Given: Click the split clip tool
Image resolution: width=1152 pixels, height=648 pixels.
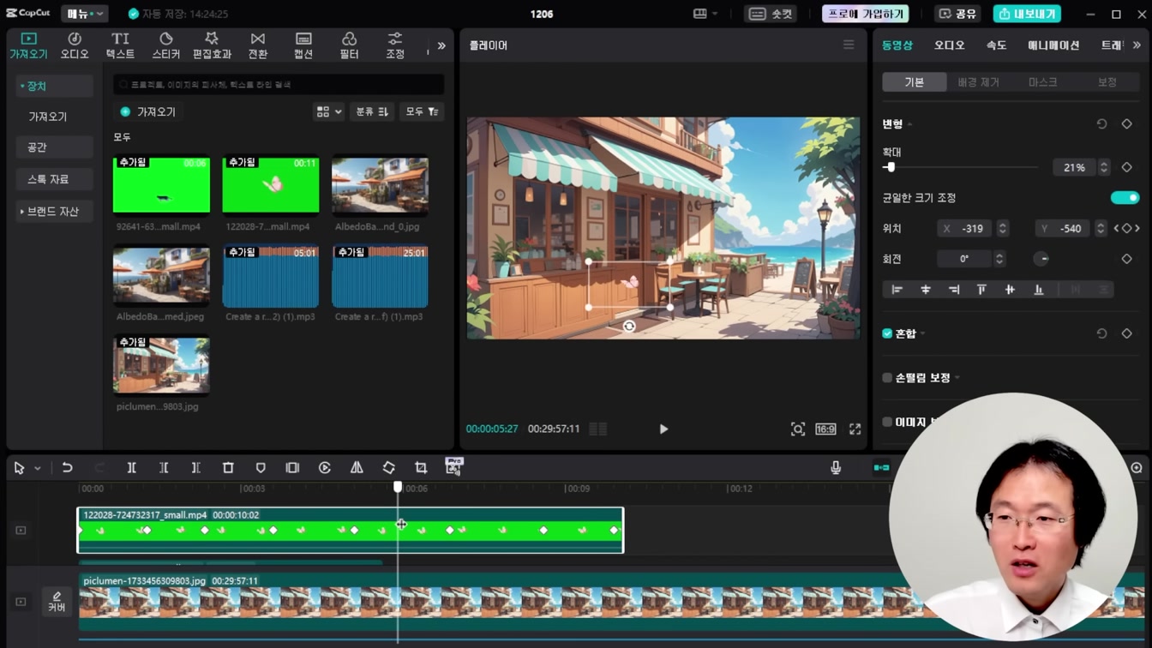Looking at the screenshot, I should (x=131, y=468).
